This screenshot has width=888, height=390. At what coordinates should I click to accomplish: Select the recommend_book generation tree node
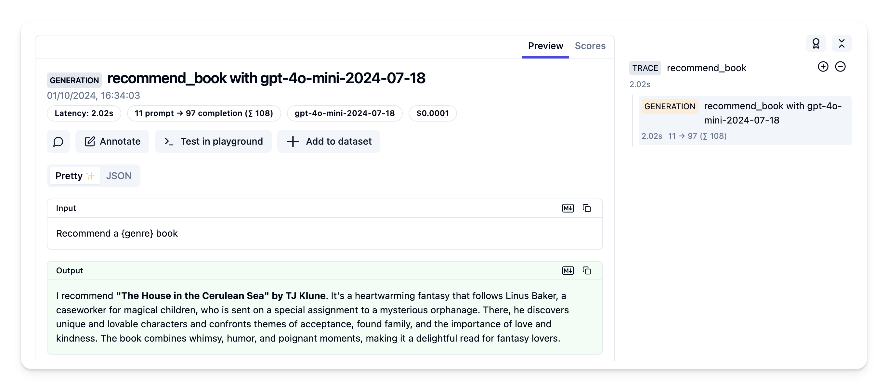point(745,120)
